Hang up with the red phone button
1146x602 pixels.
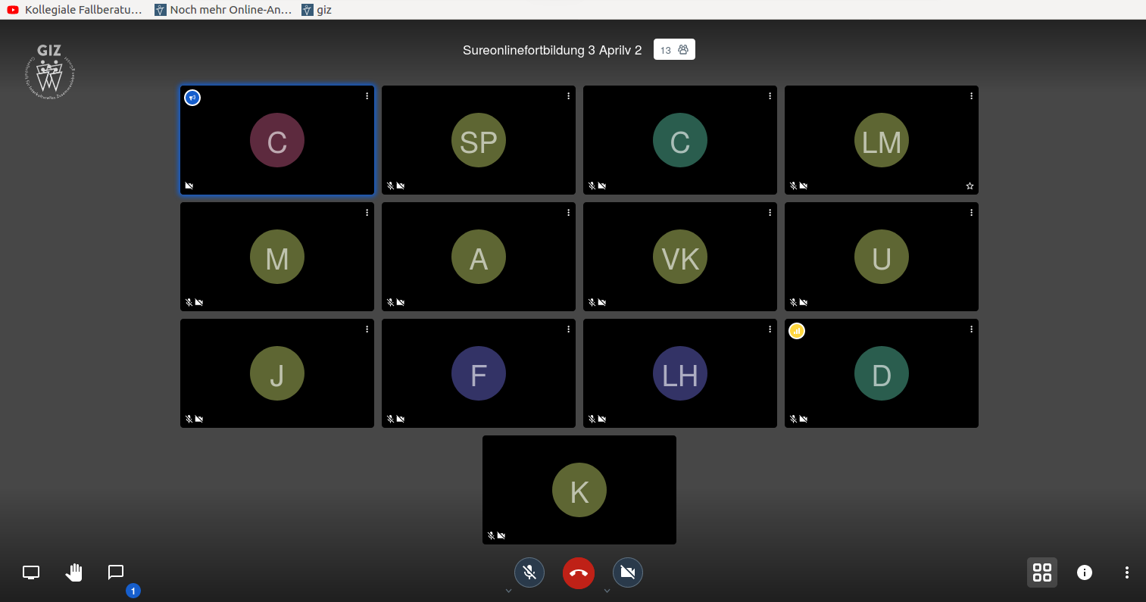(579, 572)
